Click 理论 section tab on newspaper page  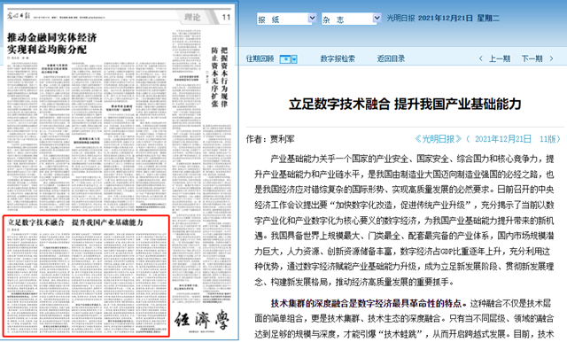click(192, 17)
